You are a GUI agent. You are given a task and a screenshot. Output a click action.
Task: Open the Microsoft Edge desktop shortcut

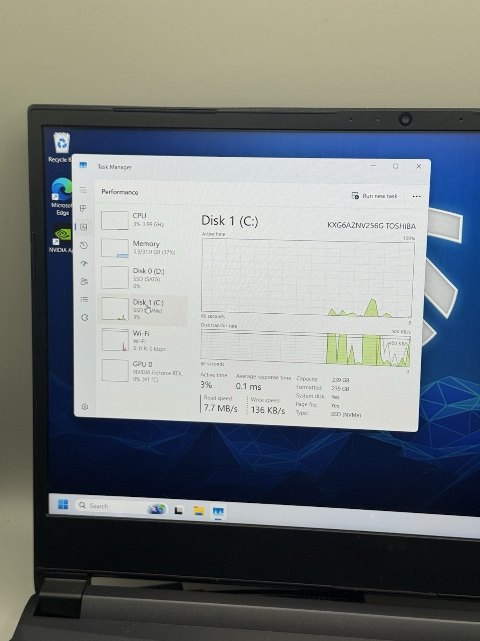tap(62, 196)
